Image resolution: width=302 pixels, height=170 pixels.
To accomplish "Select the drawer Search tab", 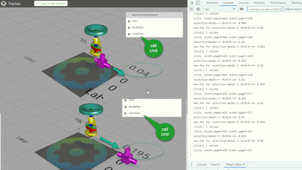I will pos(215,165).
